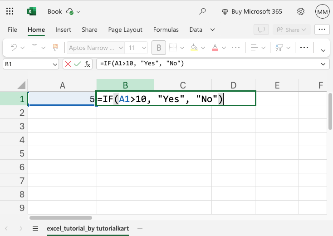Viewport: 333px width, 236px height.
Task: Open the app launcher grid
Action: coord(10,11)
